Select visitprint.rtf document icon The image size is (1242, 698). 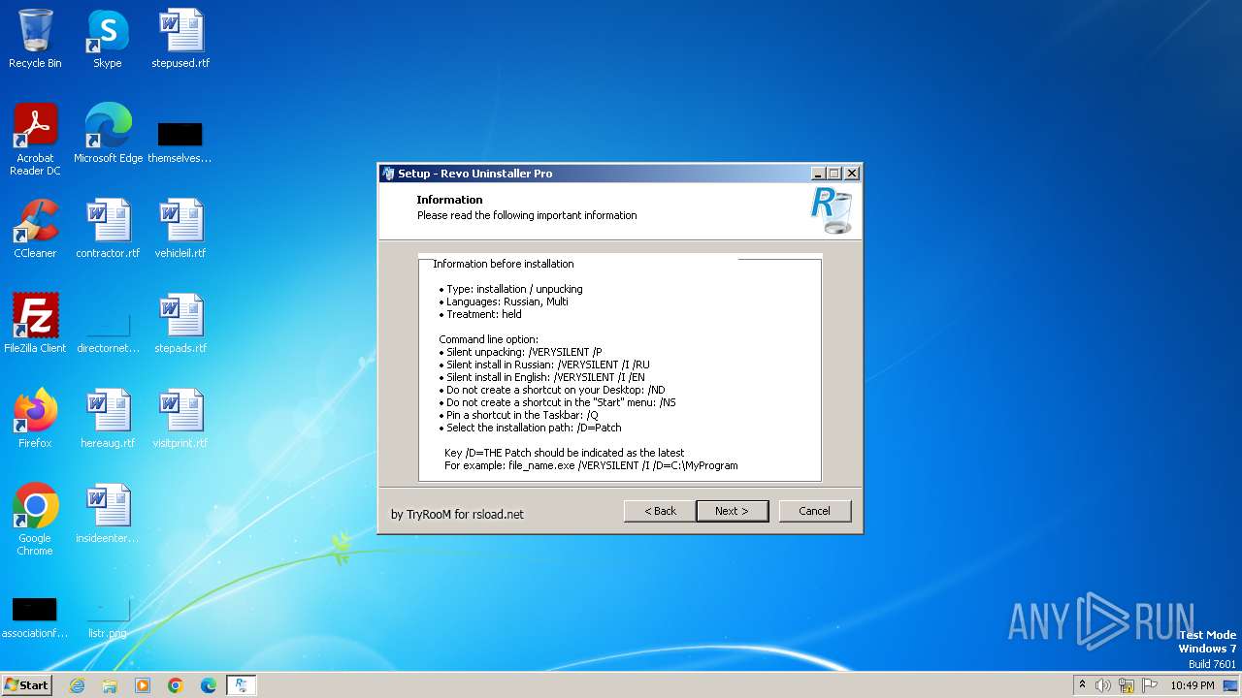coord(180,419)
